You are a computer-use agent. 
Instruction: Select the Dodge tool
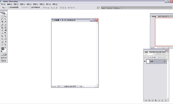(x=5, y=33)
